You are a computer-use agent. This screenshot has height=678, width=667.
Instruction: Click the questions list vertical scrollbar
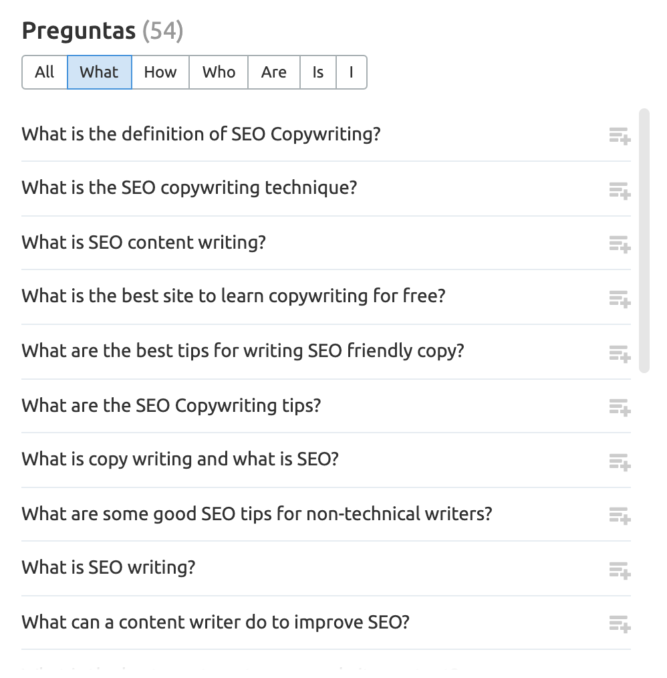click(x=644, y=241)
